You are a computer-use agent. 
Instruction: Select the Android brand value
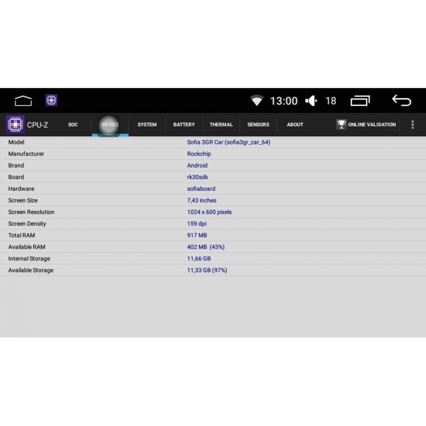click(197, 165)
